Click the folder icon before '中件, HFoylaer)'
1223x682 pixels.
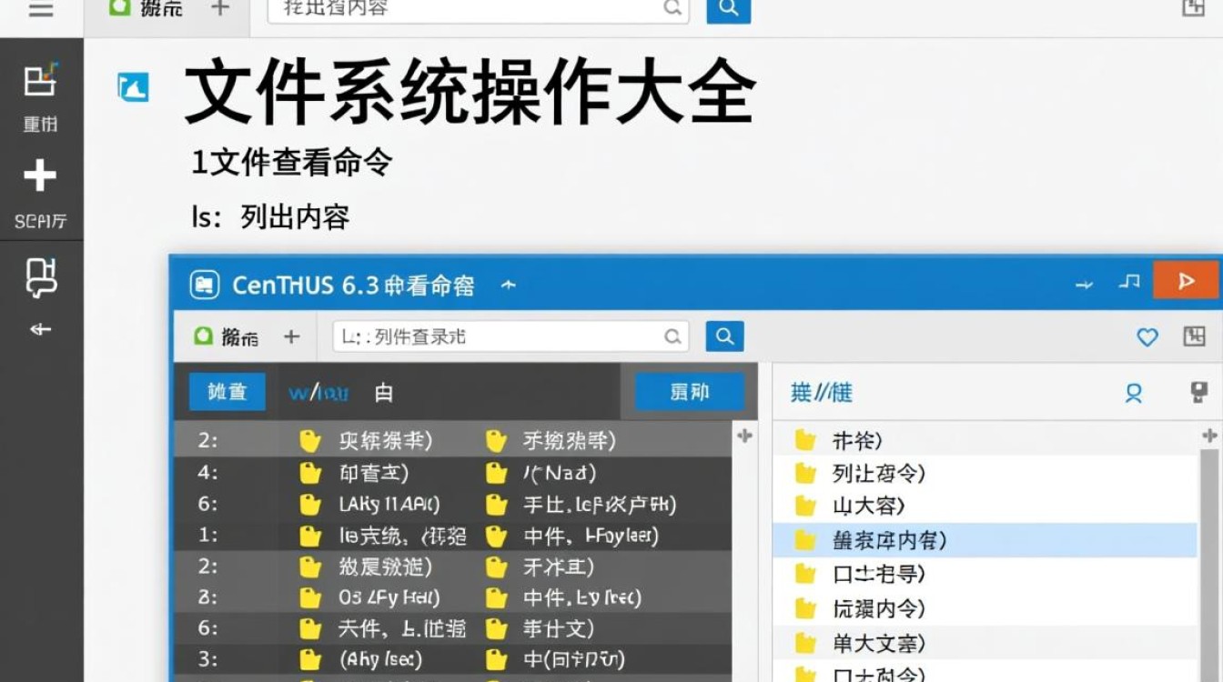(496, 536)
